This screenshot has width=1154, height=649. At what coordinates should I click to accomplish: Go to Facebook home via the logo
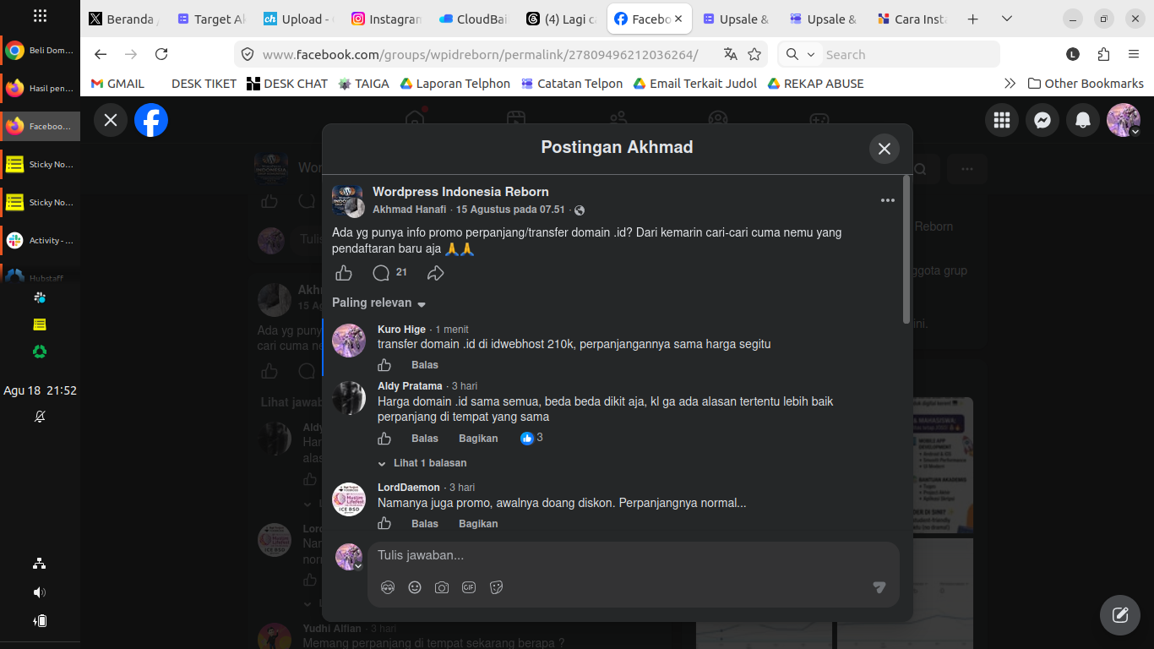click(151, 120)
